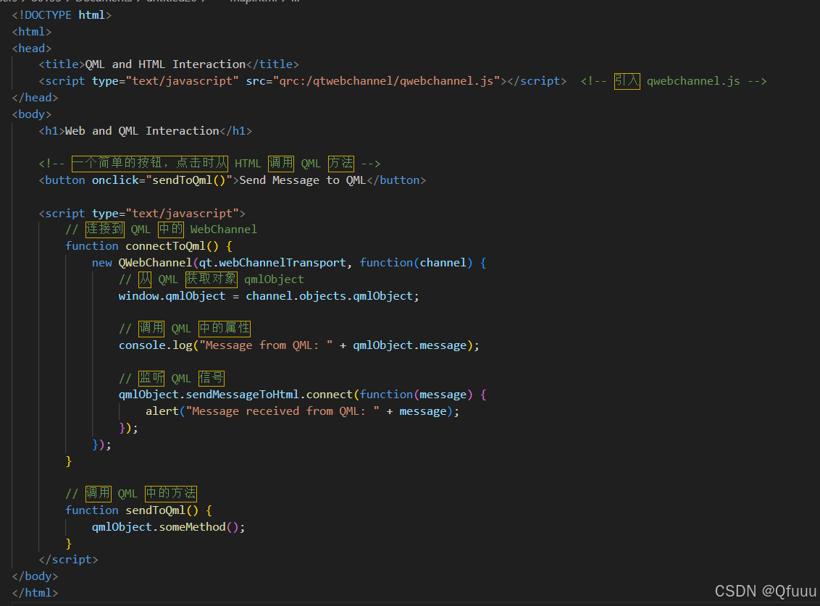Click 'qmlObject.message' in console.log line
Image resolution: width=820 pixels, height=606 pixels.
pyautogui.click(x=409, y=345)
